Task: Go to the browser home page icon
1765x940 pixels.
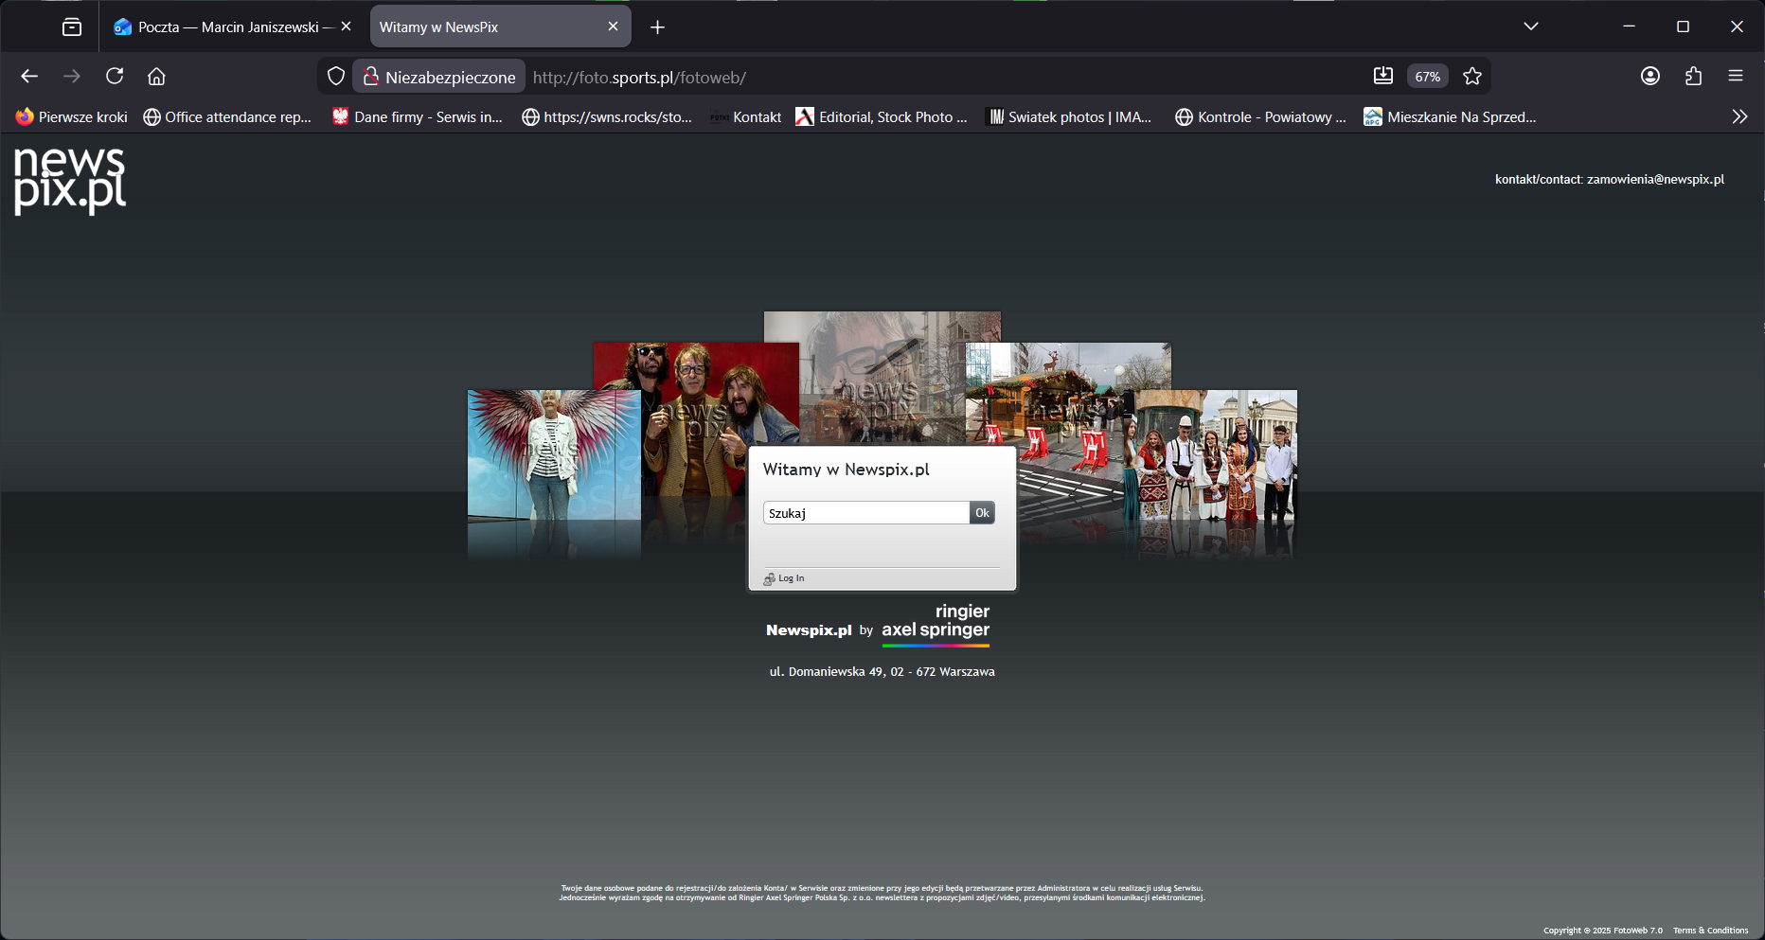Action: pos(156,77)
